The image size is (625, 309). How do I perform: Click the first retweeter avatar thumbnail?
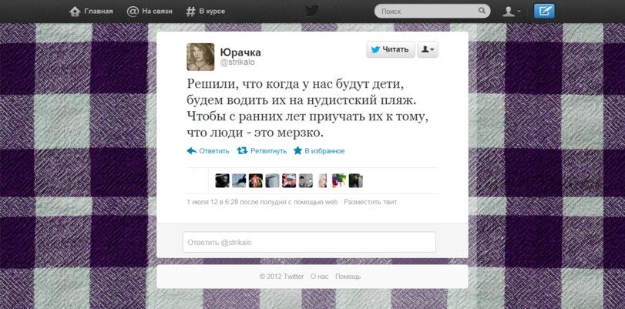point(223,180)
